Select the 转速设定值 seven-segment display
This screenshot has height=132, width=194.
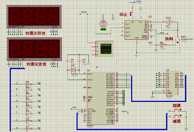pos(34,49)
